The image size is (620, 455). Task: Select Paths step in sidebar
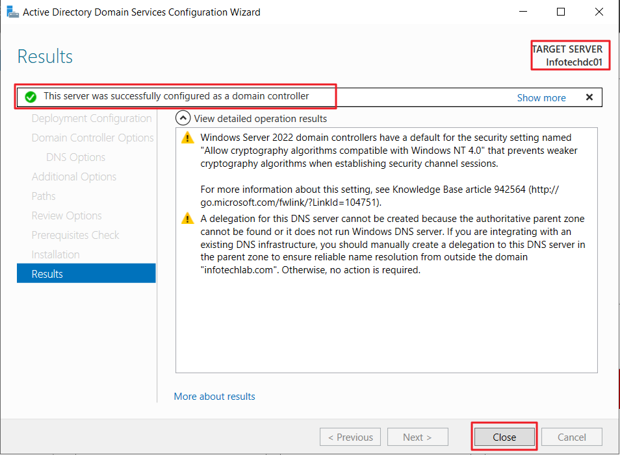[44, 196]
